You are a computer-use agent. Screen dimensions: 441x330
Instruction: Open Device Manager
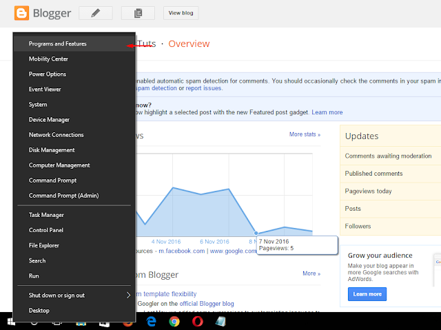(x=74, y=119)
